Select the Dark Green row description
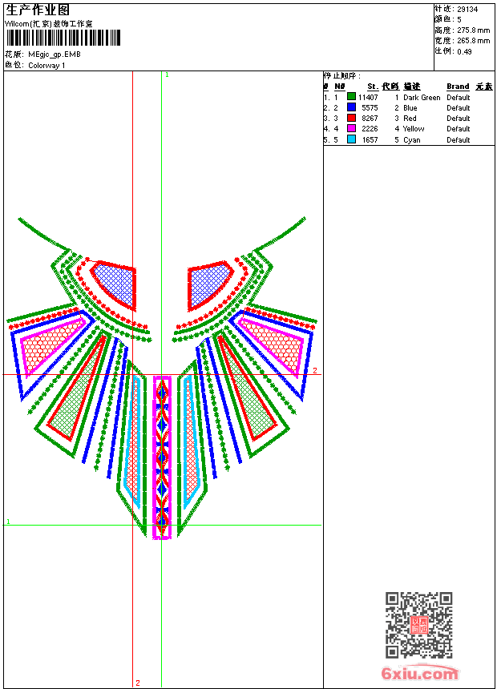 (422, 97)
